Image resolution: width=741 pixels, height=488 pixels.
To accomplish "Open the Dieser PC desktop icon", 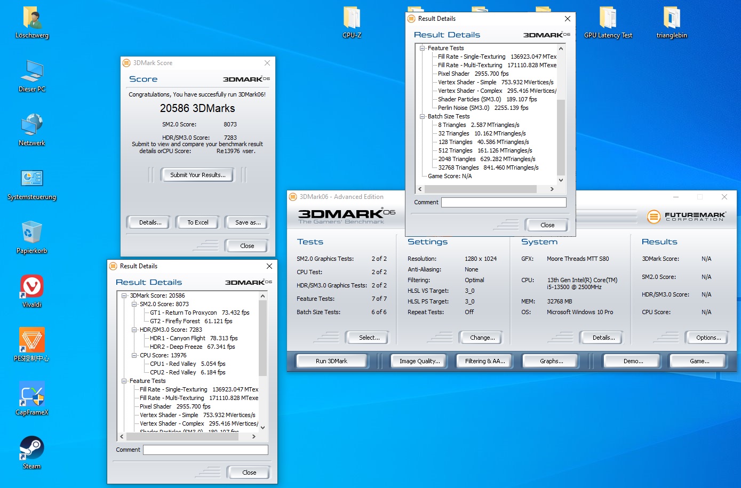I will [32, 76].
